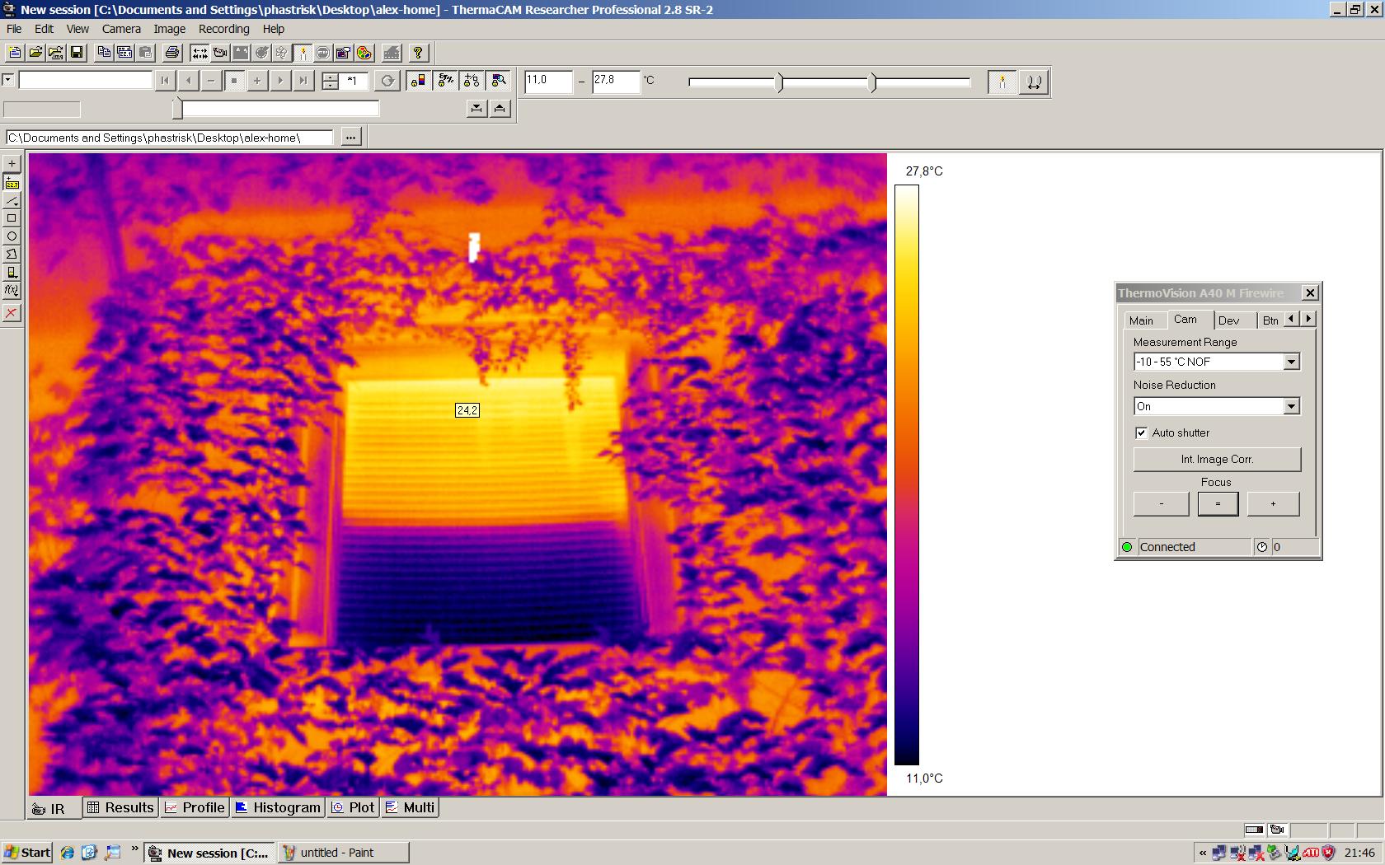Image resolution: width=1385 pixels, height=865 pixels.
Task: Select the rectangle area measurement tool
Action: [x=12, y=218]
